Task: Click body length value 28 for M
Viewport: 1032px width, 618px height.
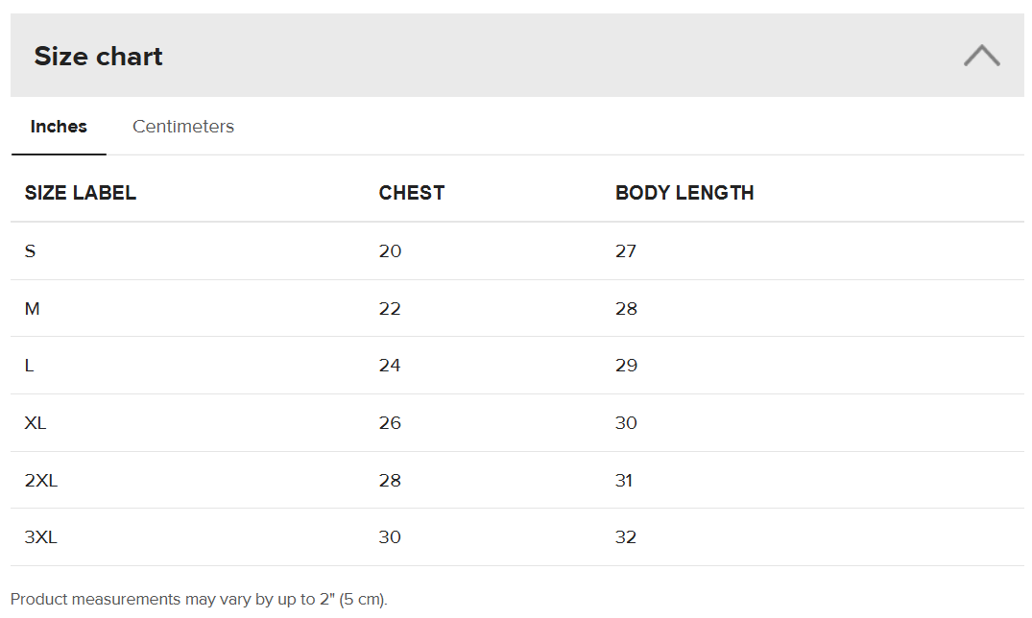Action: coord(627,309)
